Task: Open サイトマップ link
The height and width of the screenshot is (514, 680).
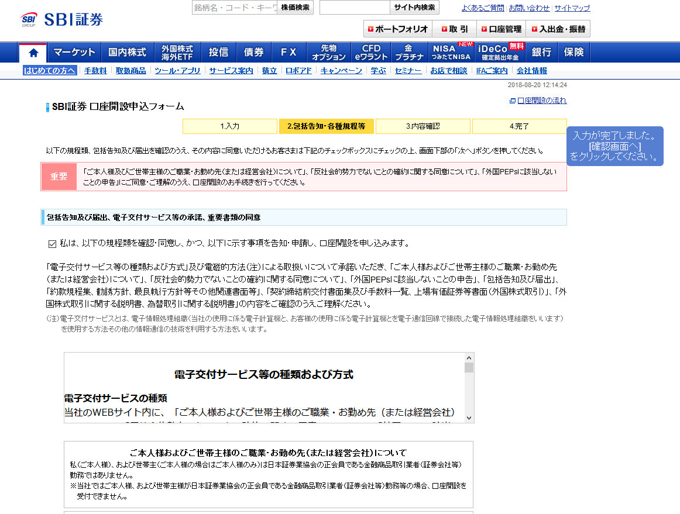Action: [x=572, y=8]
